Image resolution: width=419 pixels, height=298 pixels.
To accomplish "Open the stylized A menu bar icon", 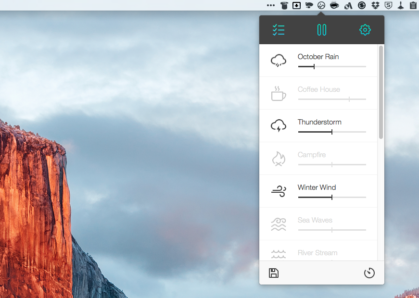I will click(x=348, y=5).
